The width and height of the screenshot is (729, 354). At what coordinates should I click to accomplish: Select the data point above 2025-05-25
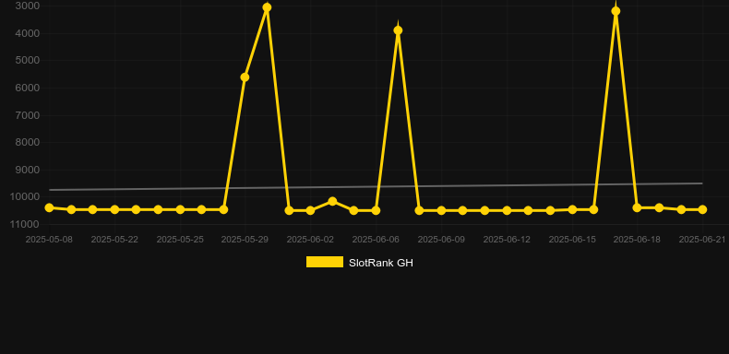point(180,210)
